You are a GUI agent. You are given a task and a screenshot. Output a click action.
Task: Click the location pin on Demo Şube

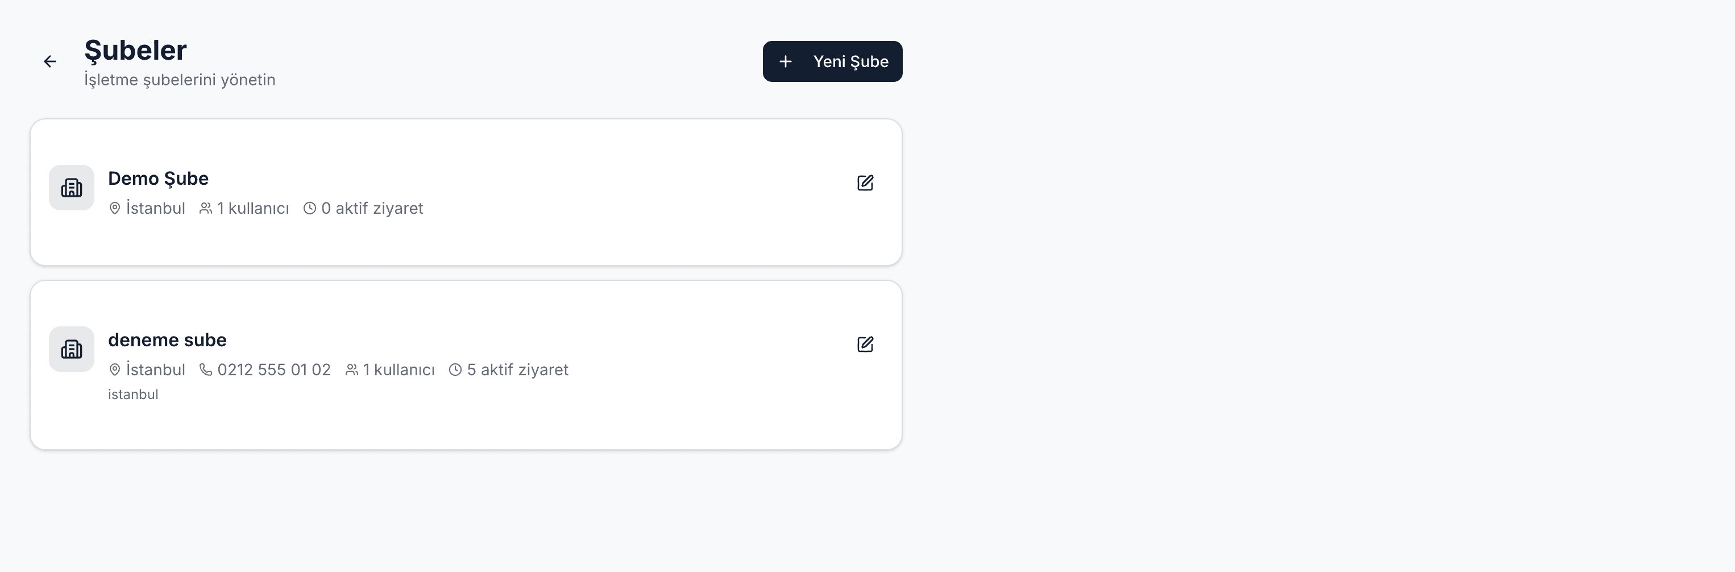coord(114,209)
